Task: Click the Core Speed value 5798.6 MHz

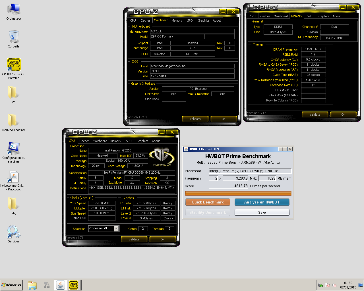Action: tap(102, 203)
